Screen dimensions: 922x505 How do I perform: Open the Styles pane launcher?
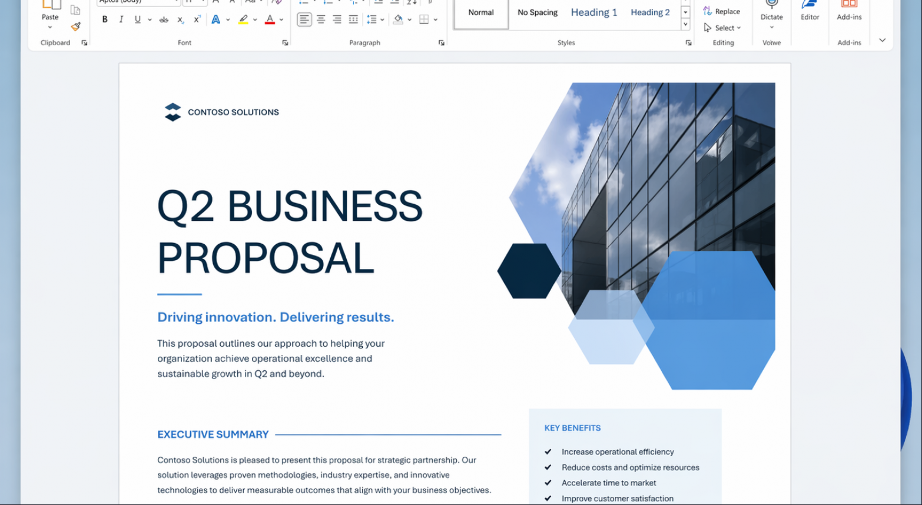(x=688, y=43)
